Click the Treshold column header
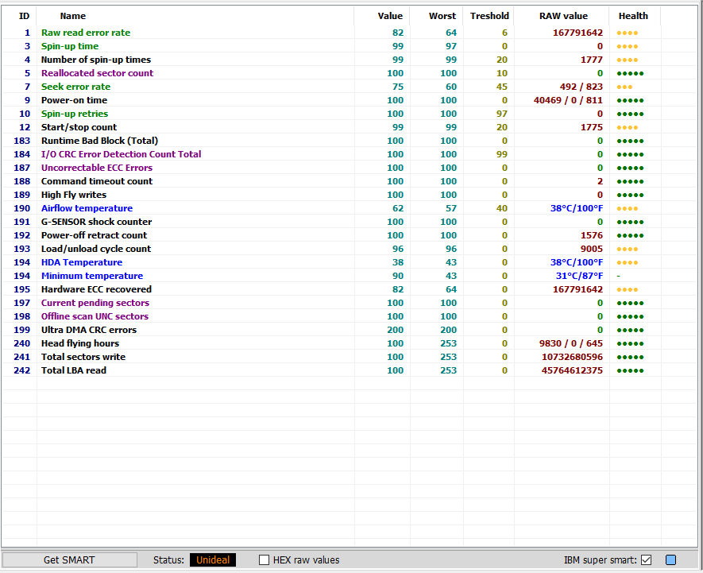Viewport: 703px width, 573px height. tap(489, 16)
